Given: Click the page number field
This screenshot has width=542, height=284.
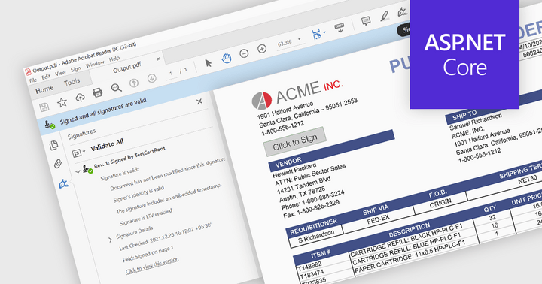Looking at the screenshot, I should pyautogui.click(x=171, y=74).
